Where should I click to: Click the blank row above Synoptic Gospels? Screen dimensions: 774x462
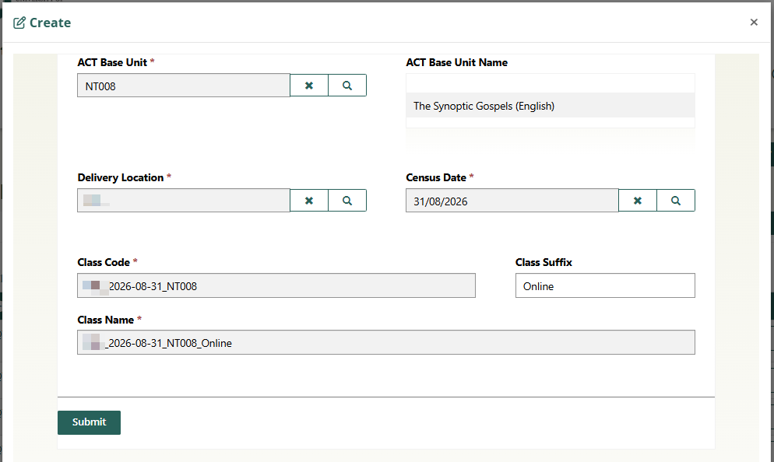click(550, 83)
